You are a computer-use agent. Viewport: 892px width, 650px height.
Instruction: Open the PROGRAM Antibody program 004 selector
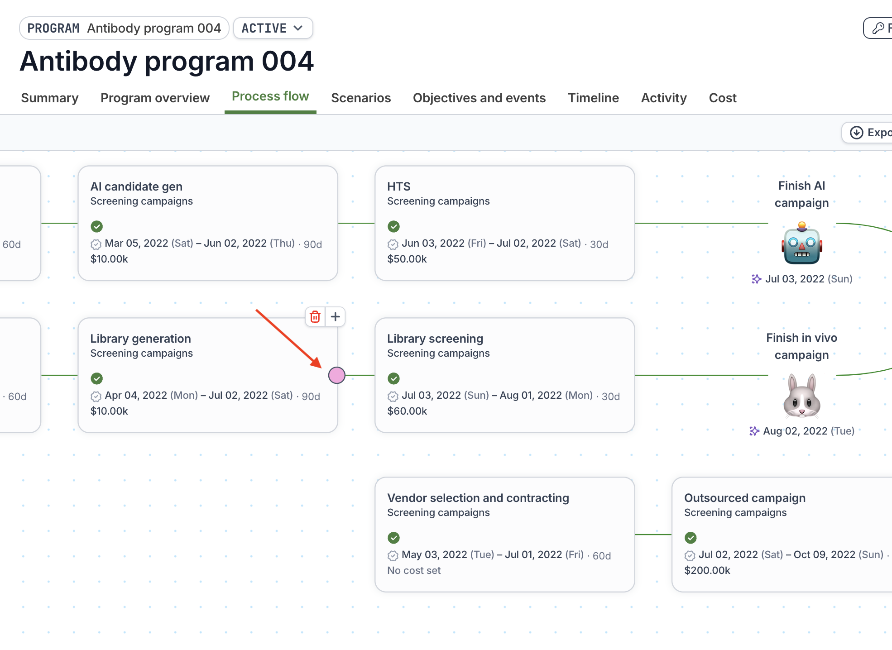click(x=124, y=28)
